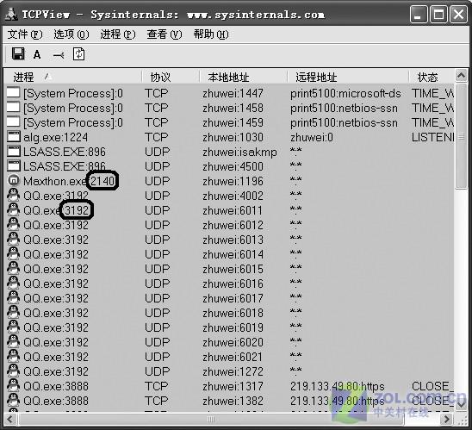Click the Refresh toolbar icon
Viewport: 472px width, 430px height.
[79, 54]
